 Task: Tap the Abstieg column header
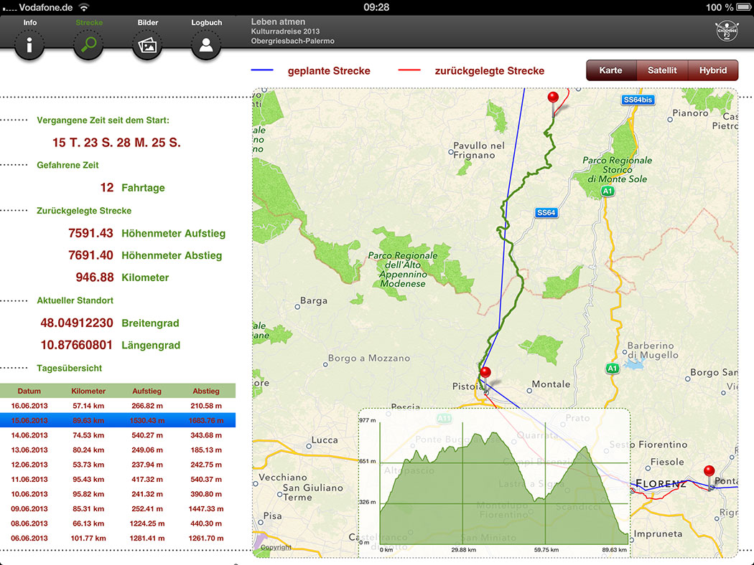pyautogui.click(x=206, y=391)
